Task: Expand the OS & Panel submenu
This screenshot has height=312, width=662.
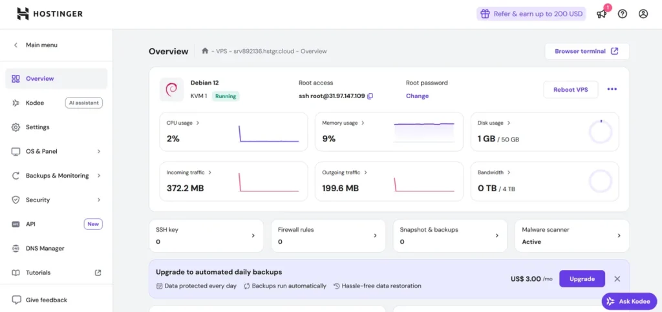Action: 99,151
